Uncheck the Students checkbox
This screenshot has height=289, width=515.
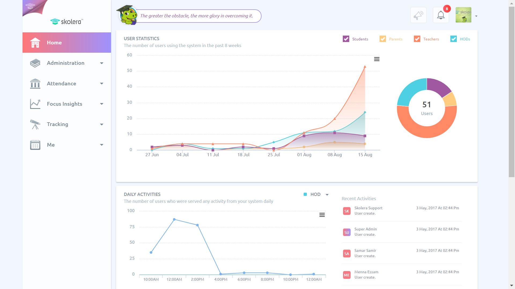tap(346, 39)
